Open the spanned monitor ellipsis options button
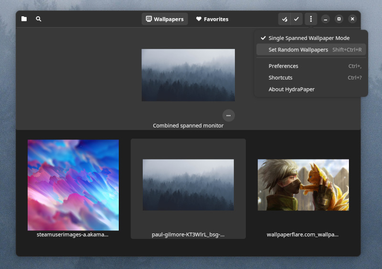This screenshot has width=382, height=269. point(229,115)
